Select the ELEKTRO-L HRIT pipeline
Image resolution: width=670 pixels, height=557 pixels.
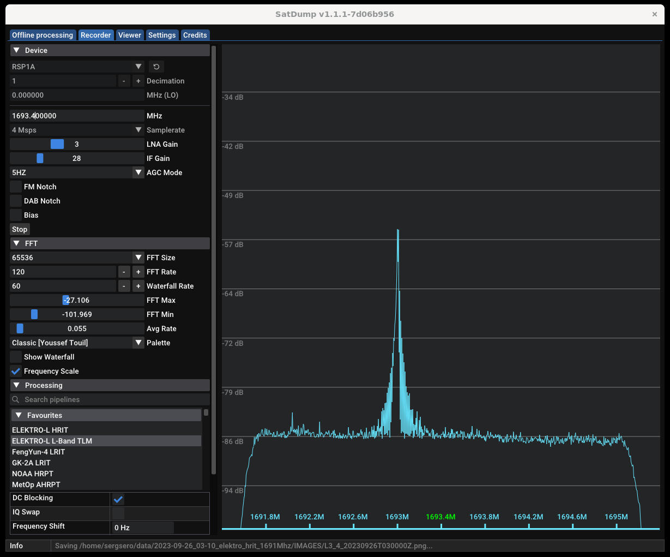(40, 430)
